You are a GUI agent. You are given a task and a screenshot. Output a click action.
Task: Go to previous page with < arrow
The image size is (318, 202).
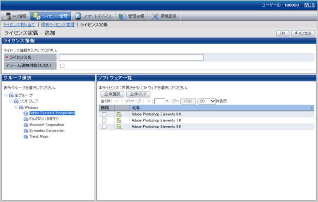(122, 101)
